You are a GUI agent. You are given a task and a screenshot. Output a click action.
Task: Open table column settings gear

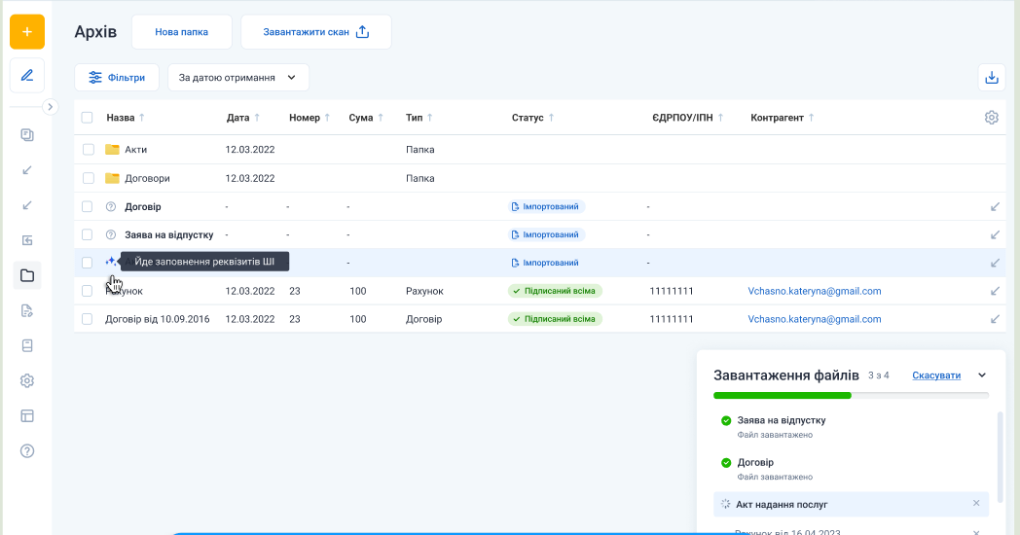tap(992, 118)
